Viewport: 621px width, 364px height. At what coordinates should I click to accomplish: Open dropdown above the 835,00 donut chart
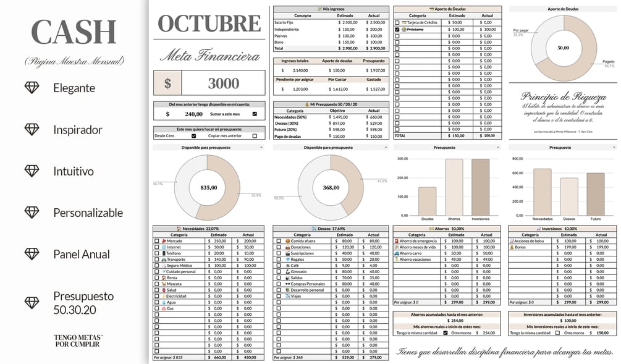[261, 147]
